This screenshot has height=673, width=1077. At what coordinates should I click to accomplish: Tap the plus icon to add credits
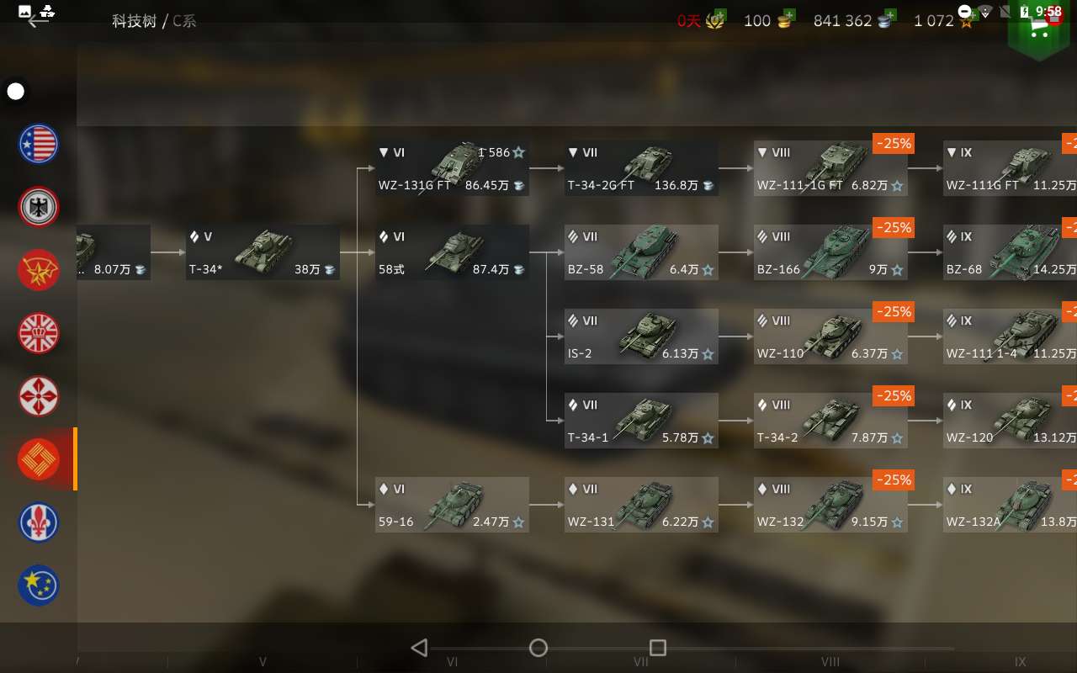(890, 15)
